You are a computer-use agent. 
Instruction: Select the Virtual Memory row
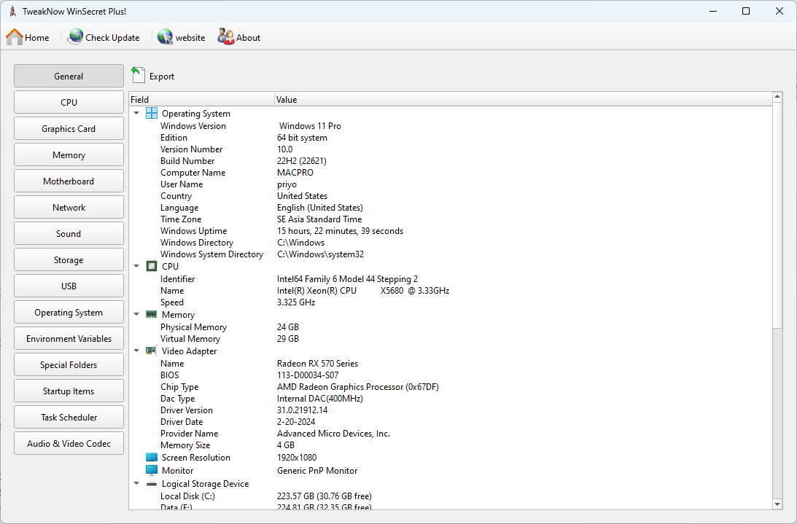451,338
